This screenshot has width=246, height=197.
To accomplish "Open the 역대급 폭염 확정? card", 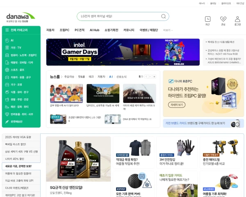I will tap(134, 153).
